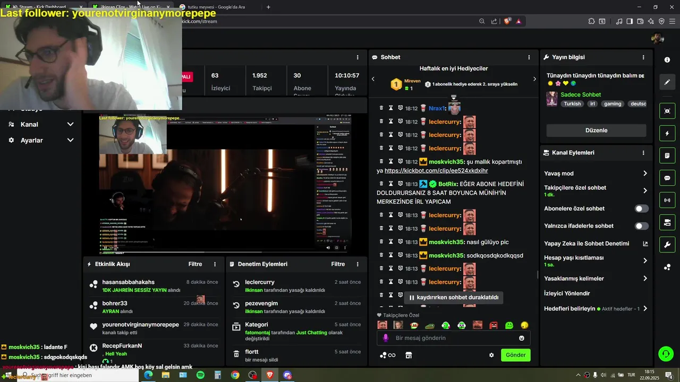Open the green support headset button
The image size is (680, 382).
click(x=665, y=353)
